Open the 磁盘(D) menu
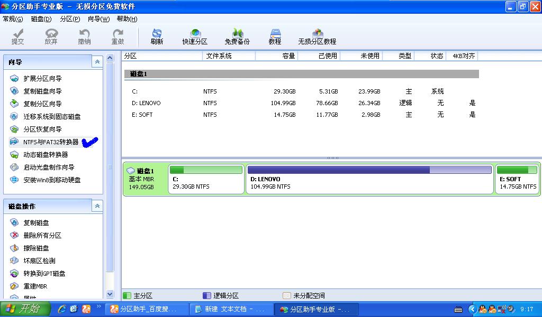 (41, 19)
